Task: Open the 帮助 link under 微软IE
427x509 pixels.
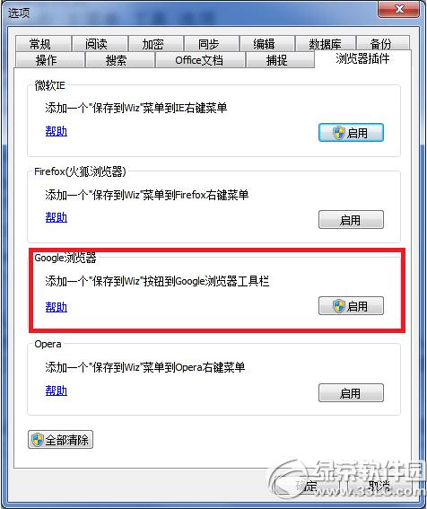Action: tap(57, 131)
